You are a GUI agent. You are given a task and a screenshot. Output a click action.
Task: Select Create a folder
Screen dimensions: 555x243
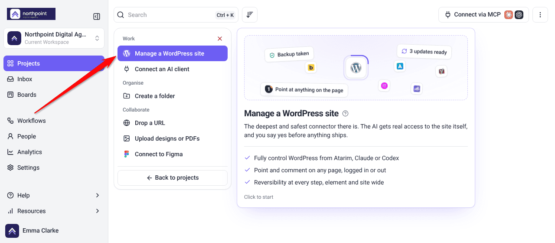(x=173, y=96)
